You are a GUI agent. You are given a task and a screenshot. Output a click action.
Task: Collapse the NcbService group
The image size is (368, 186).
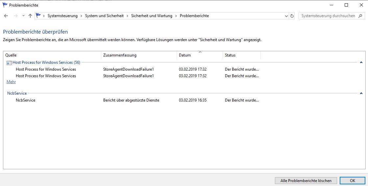(x=361, y=93)
